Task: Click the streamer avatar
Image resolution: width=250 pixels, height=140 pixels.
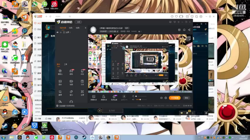Action: click(93, 30)
